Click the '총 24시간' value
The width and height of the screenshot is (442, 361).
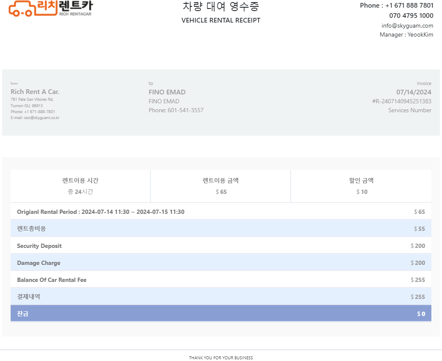tap(80, 192)
